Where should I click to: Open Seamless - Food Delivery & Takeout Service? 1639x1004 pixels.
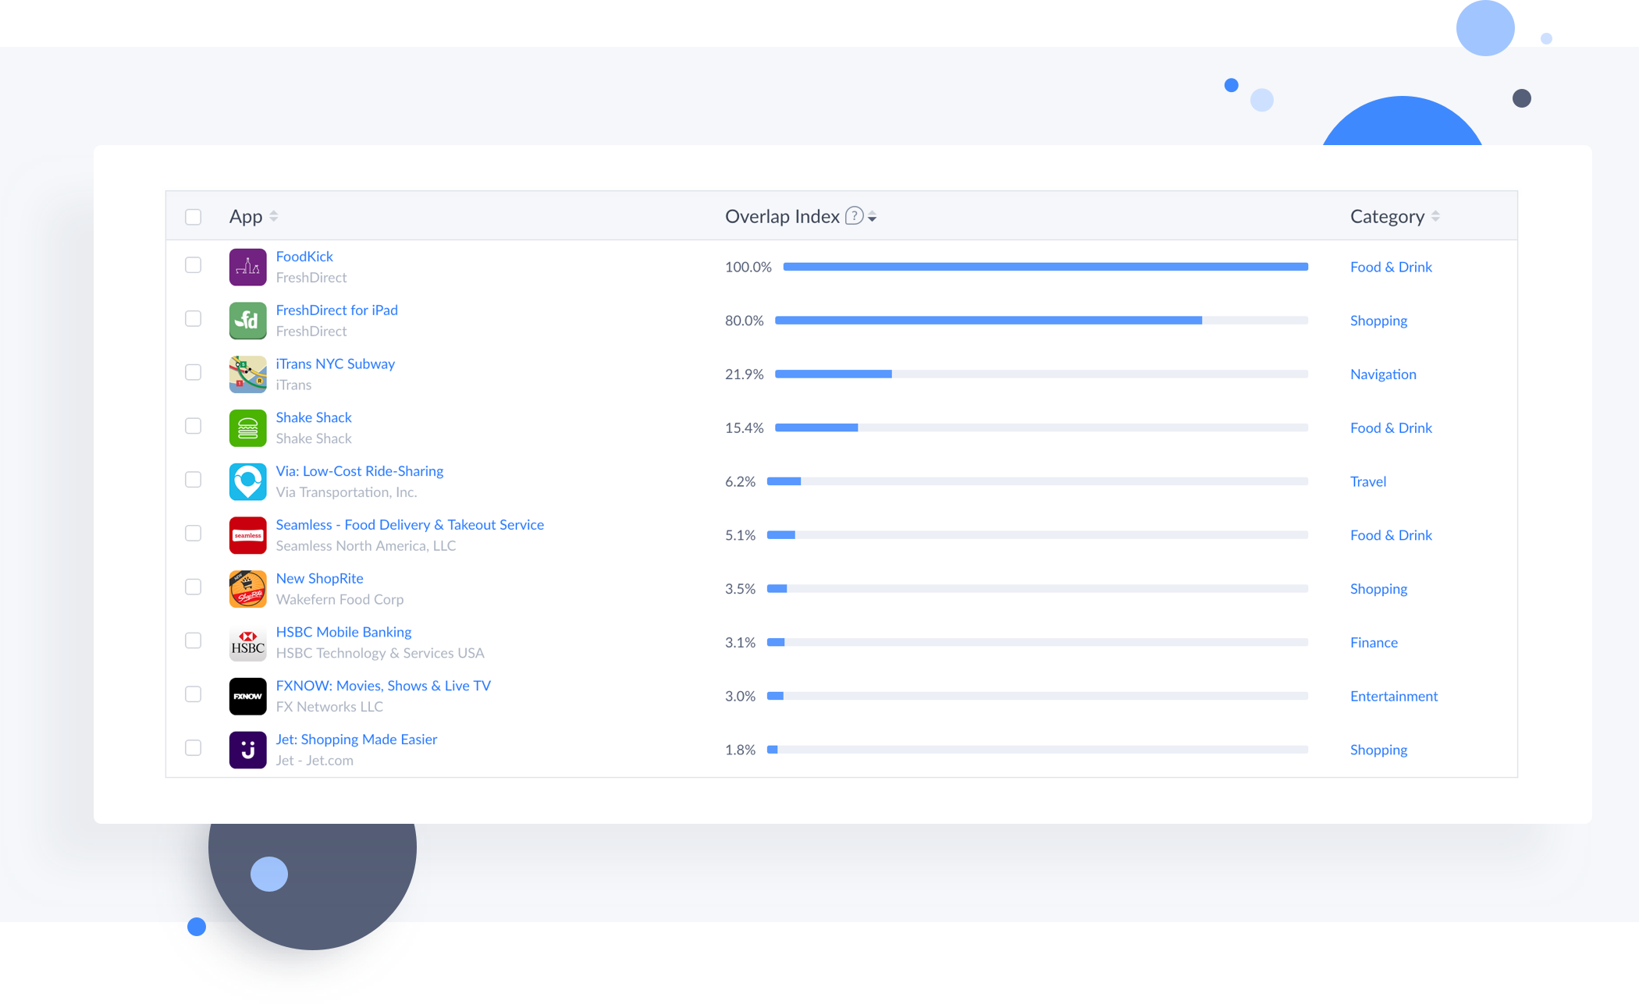[410, 525]
